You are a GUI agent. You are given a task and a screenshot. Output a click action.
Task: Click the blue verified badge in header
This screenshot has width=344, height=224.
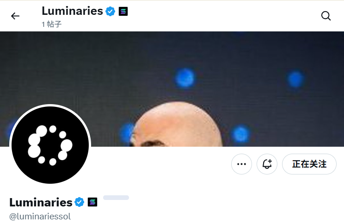point(110,11)
